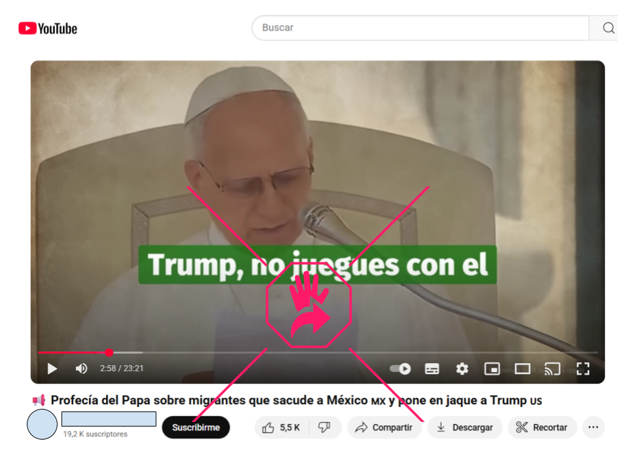
Task: Toggle the autoplay switch
Action: click(400, 369)
